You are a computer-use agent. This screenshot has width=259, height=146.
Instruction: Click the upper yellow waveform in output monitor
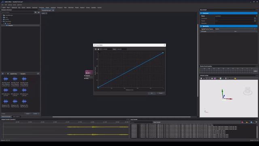coord(98,127)
